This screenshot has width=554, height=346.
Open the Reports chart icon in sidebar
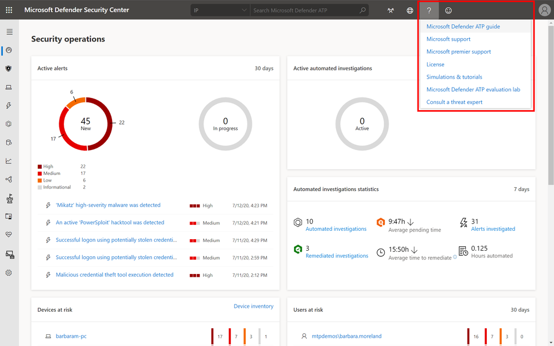coord(9,161)
